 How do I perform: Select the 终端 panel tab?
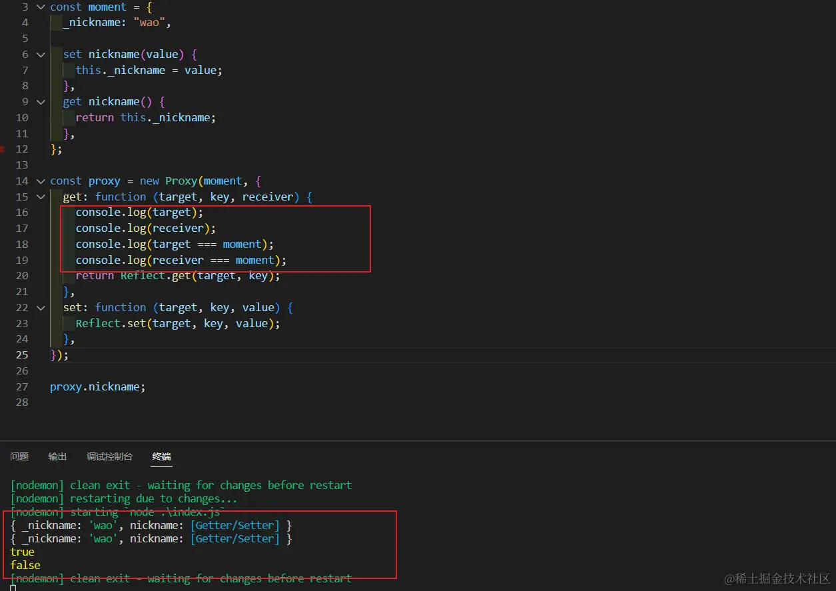[161, 456]
